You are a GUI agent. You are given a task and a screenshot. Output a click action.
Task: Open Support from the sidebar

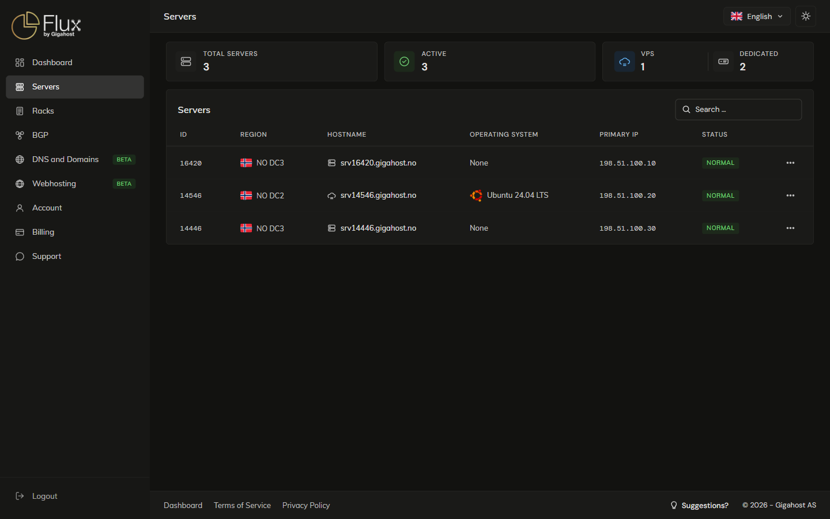[75, 256]
